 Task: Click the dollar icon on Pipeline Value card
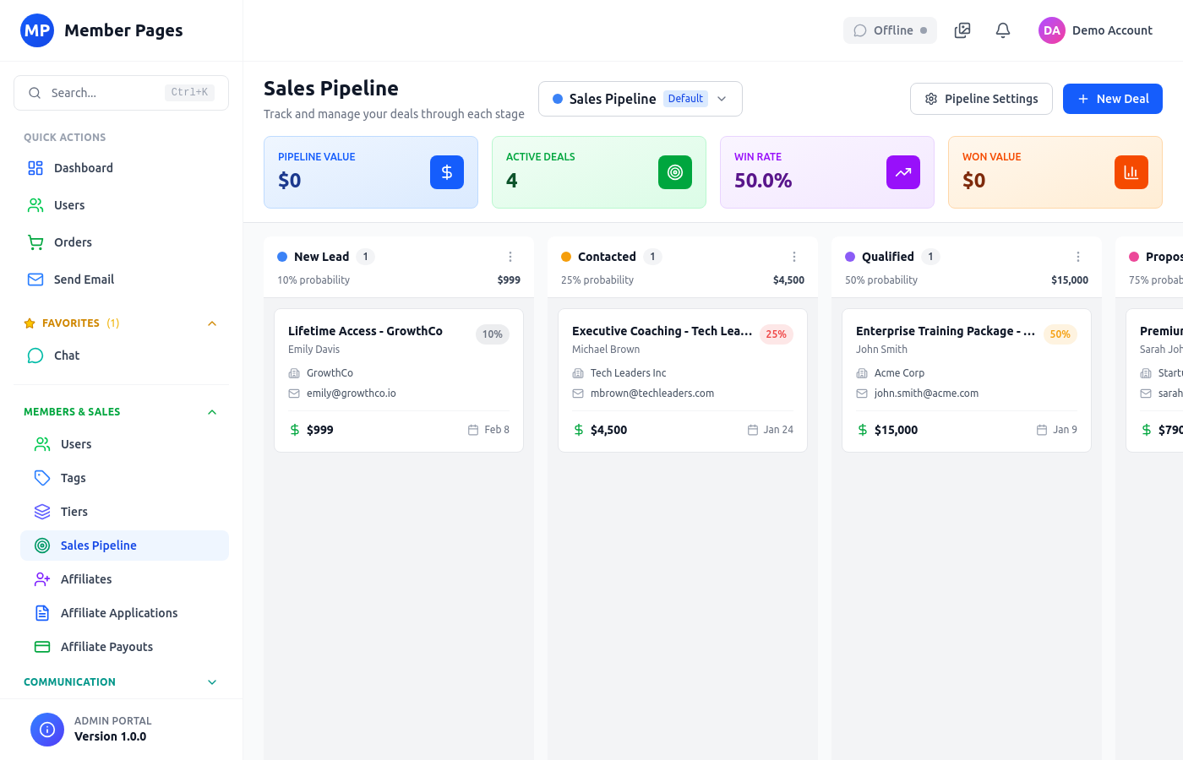tap(446, 171)
